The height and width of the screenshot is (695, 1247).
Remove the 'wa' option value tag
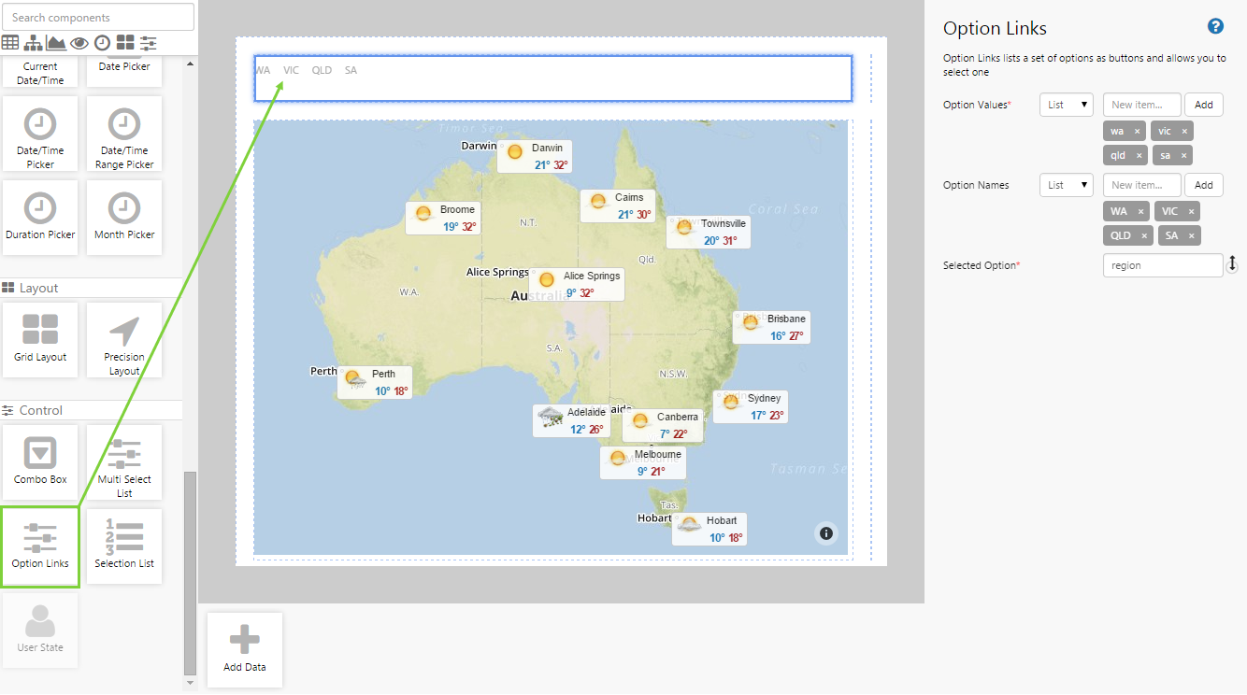coord(1137,132)
